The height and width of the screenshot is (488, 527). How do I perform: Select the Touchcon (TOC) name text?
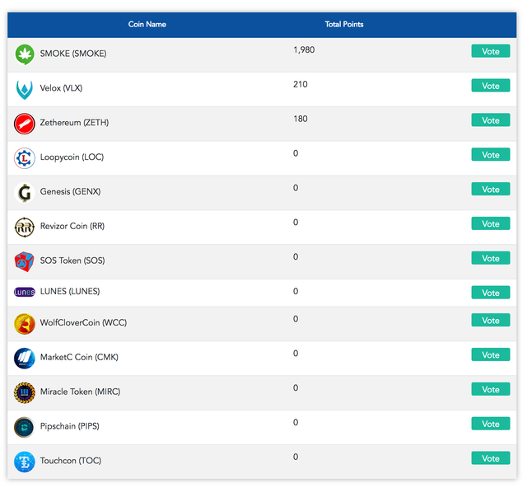tap(71, 461)
